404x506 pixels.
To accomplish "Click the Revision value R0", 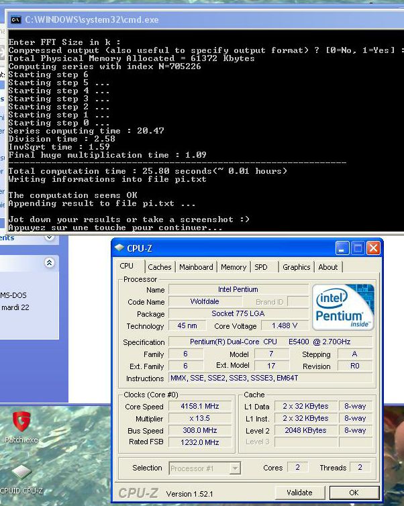I will (355, 366).
